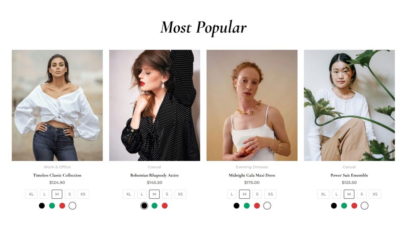Choose white color for Power Suit Ensemble
This screenshot has width=407, height=229.
364,206
